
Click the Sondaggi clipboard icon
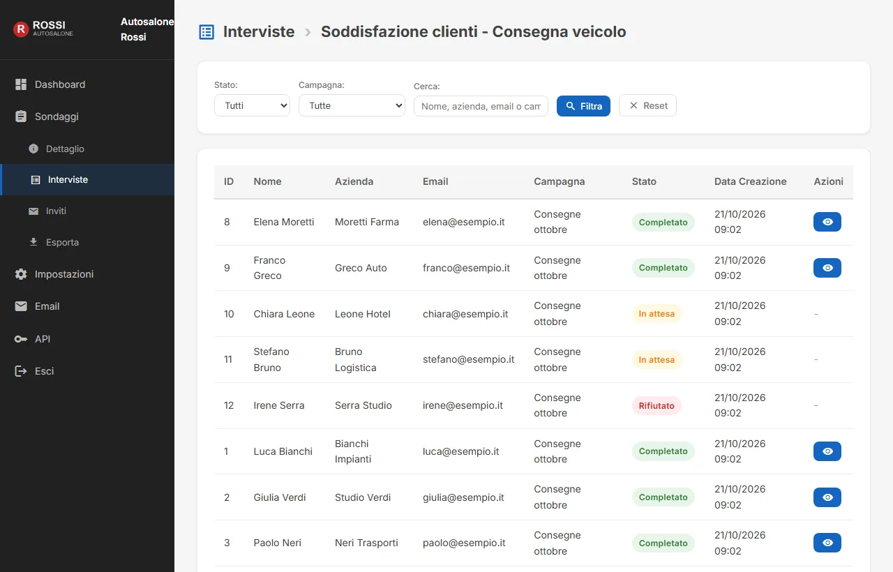coord(21,116)
